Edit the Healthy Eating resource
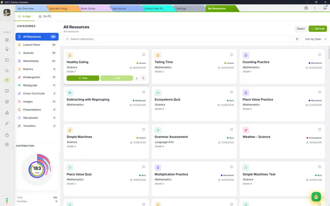The width and height of the screenshot is (330, 206). [117, 78]
